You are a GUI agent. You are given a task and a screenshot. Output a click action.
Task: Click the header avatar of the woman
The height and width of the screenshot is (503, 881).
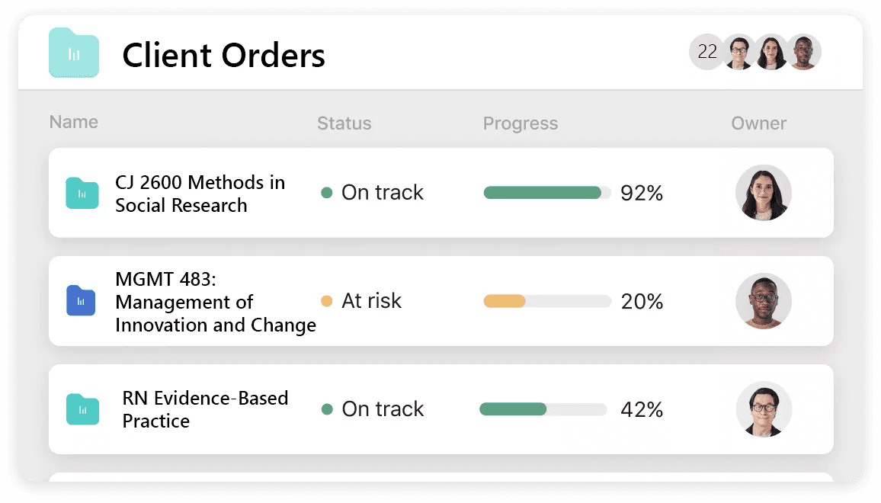771,52
